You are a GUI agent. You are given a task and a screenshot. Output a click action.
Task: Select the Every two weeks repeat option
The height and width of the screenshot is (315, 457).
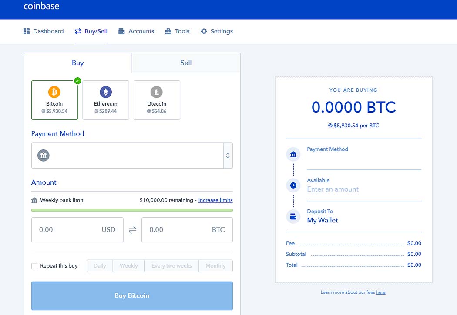171,266
